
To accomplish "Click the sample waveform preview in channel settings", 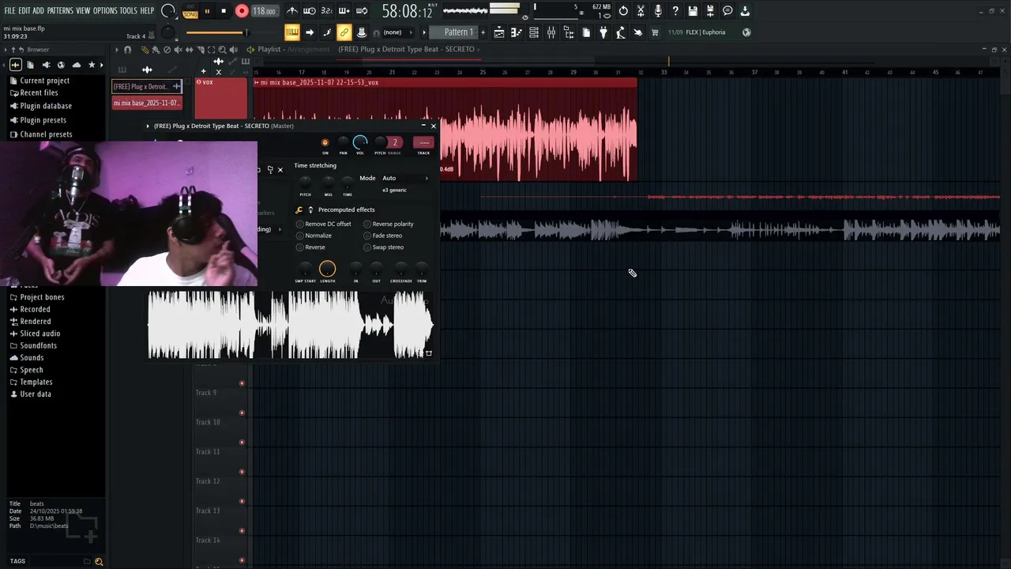I will tap(291, 325).
